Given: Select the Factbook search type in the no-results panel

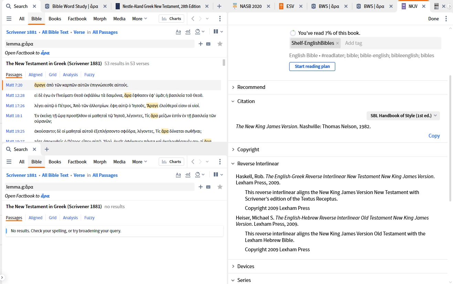Looking at the screenshot, I should 77,162.
